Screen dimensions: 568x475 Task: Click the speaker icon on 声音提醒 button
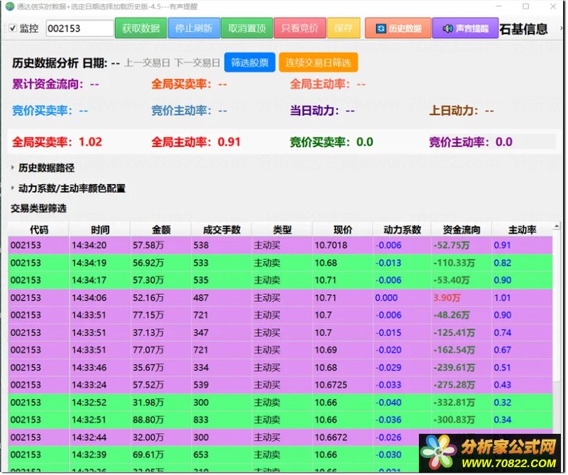pyautogui.click(x=448, y=28)
